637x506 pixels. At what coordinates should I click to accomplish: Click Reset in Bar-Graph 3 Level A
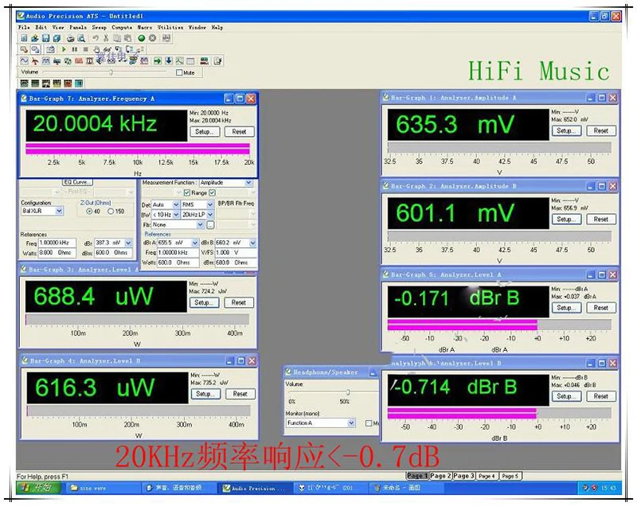click(238, 302)
